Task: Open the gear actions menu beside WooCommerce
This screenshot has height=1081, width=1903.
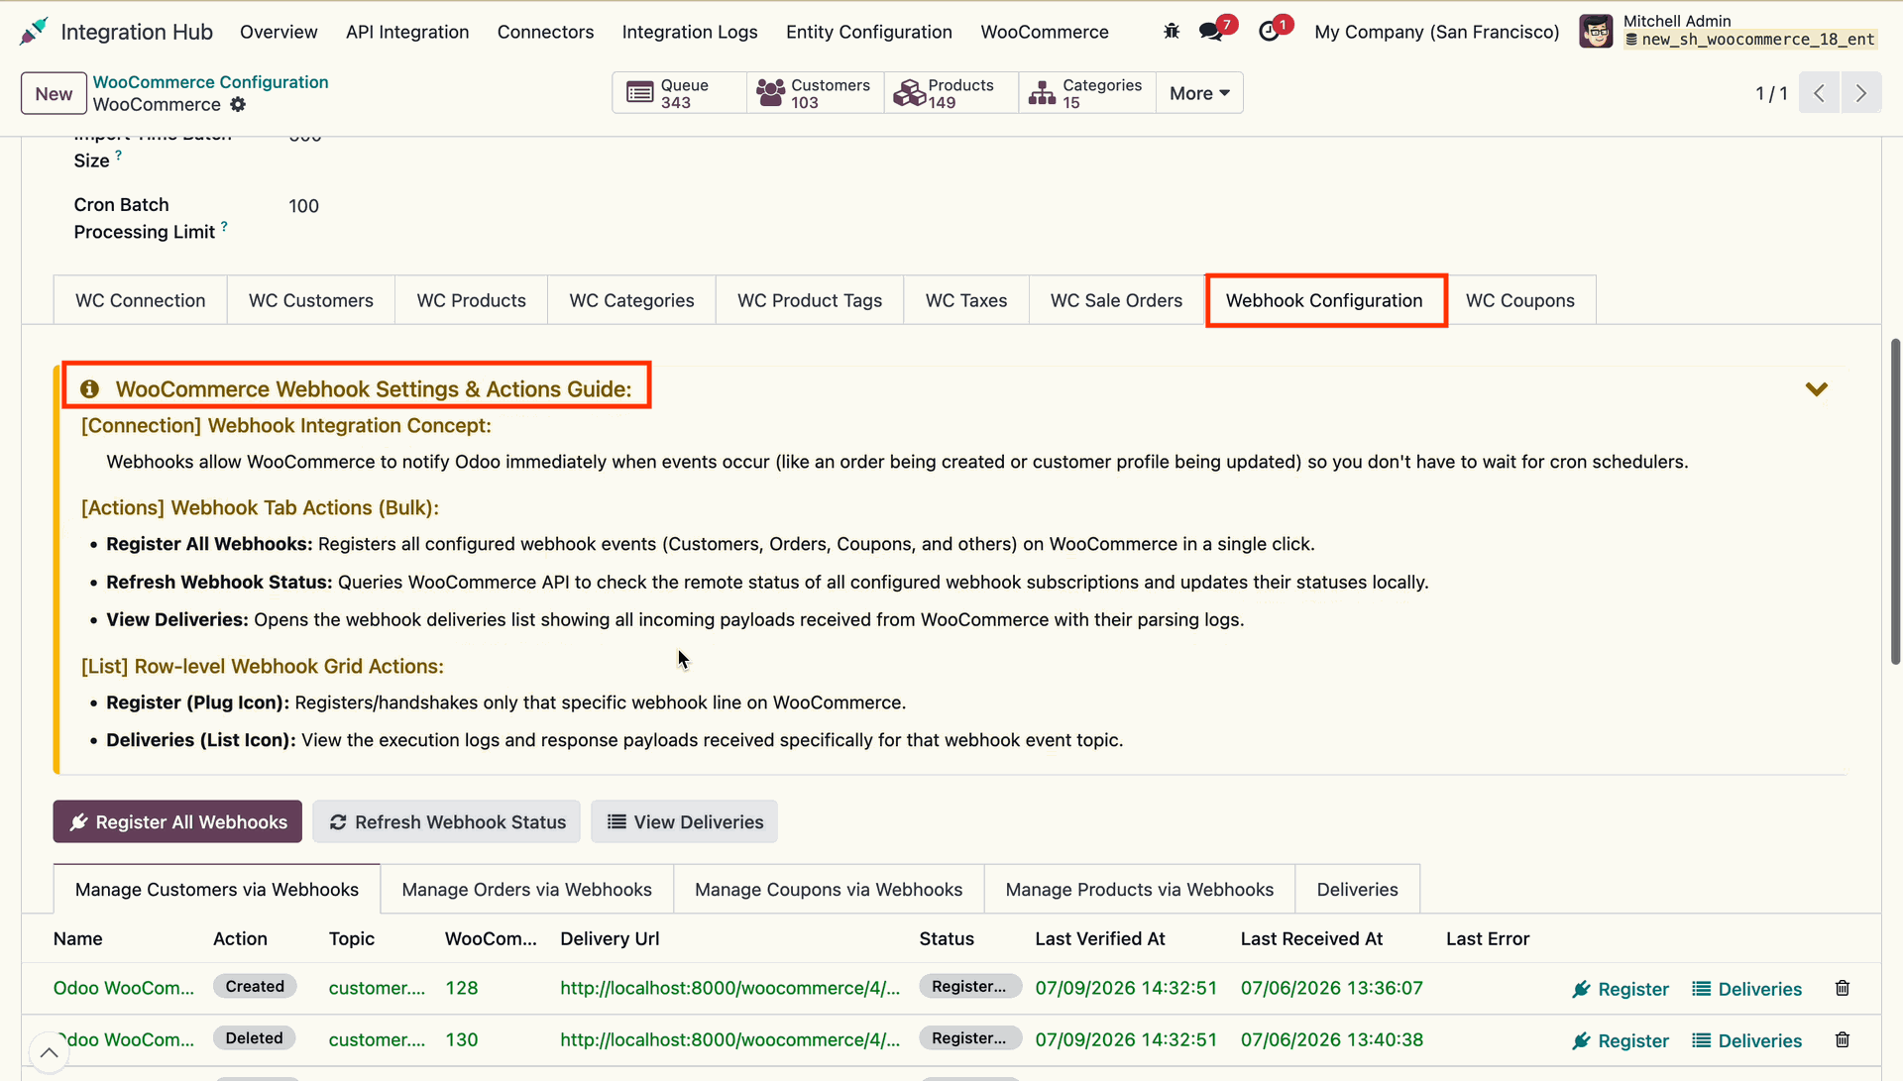Action: [x=238, y=105]
